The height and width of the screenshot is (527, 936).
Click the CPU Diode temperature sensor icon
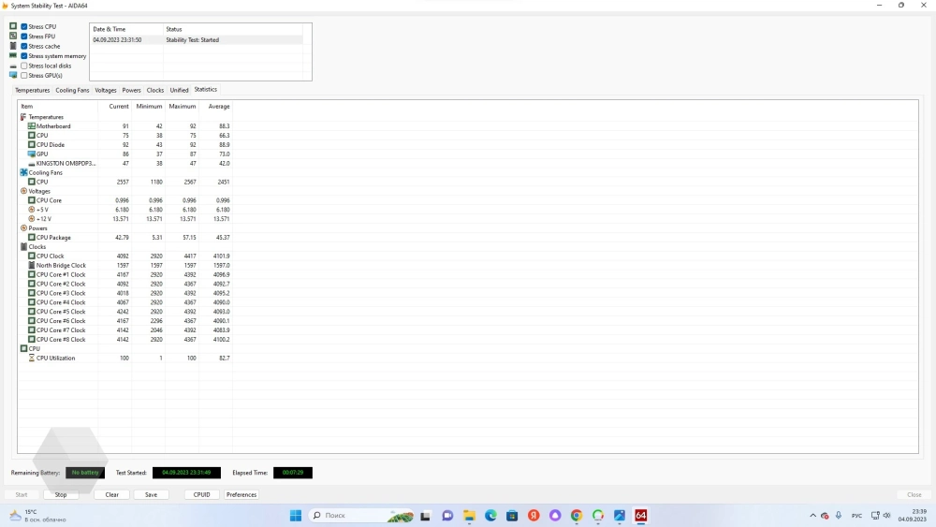click(x=31, y=144)
